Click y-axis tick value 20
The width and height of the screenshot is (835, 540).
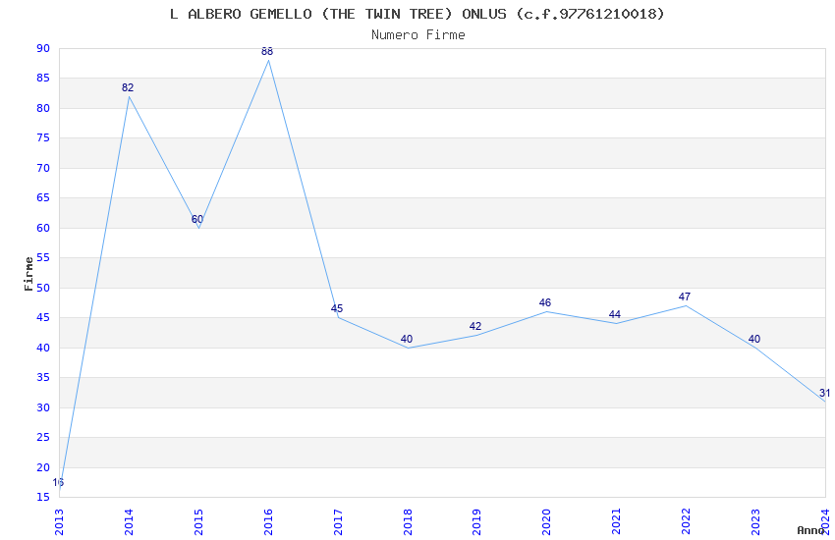(43, 467)
